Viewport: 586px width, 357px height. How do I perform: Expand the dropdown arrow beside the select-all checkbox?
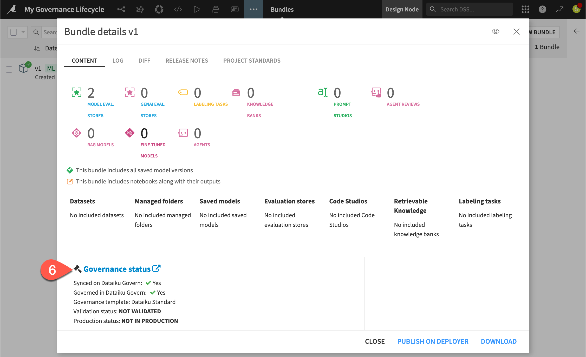[x=23, y=32]
